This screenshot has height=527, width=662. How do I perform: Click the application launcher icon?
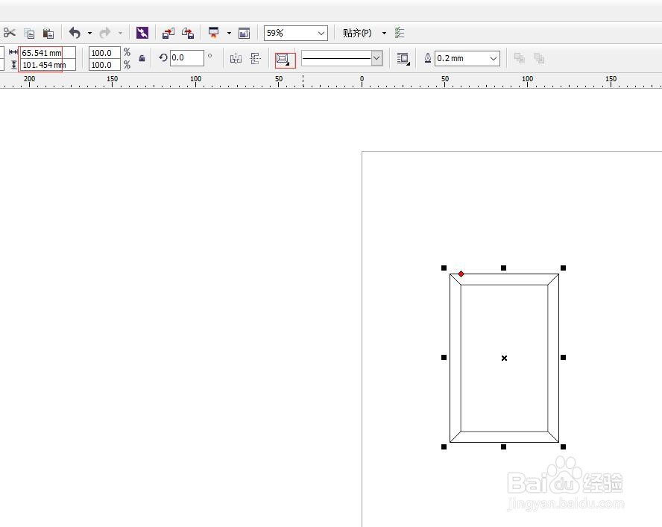pos(214,33)
